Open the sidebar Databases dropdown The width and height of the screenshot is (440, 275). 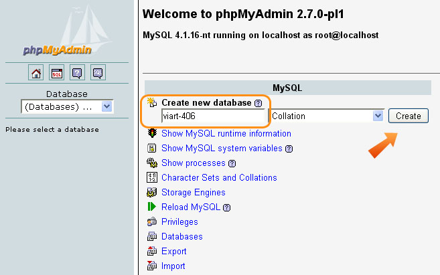[68, 106]
